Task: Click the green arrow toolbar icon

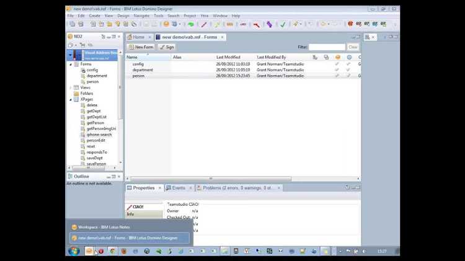Action: pos(190,24)
